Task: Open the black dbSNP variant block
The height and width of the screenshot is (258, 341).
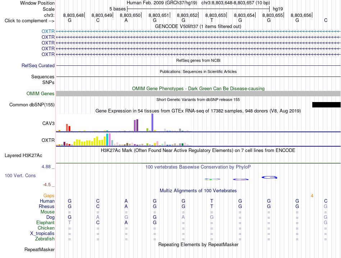Action: [x=326, y=105]
